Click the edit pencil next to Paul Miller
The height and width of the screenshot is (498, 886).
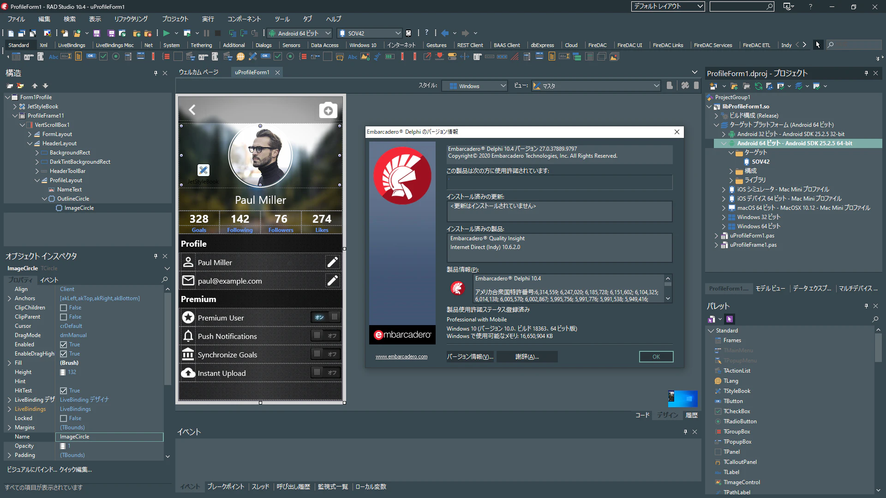click(332, 262)
